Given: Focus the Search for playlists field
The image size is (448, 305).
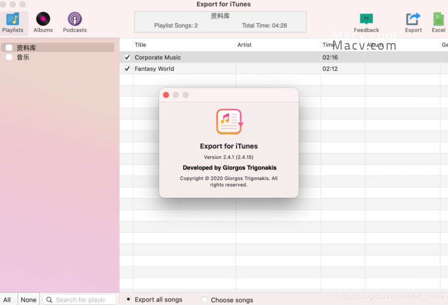Looking at the screenshot, I should pos(79,299).
